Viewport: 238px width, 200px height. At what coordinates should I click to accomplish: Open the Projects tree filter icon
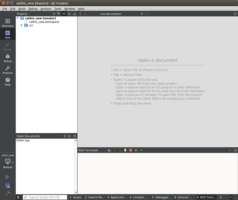point(59,14)
